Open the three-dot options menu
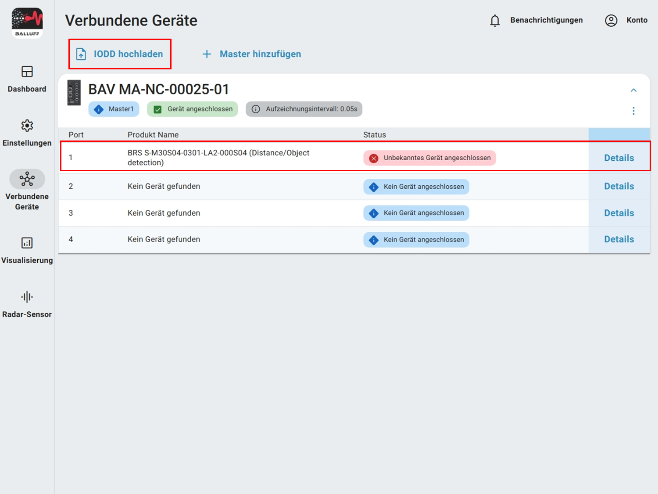The width and height of the screenshot is (658, 494). click(x=633, y=111)
